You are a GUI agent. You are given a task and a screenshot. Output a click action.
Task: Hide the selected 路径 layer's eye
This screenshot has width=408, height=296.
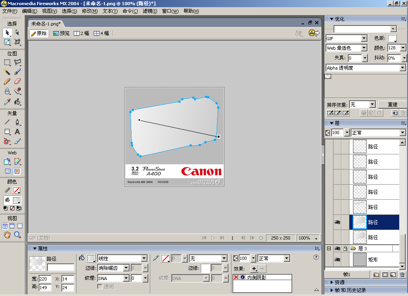click(337, 222)
